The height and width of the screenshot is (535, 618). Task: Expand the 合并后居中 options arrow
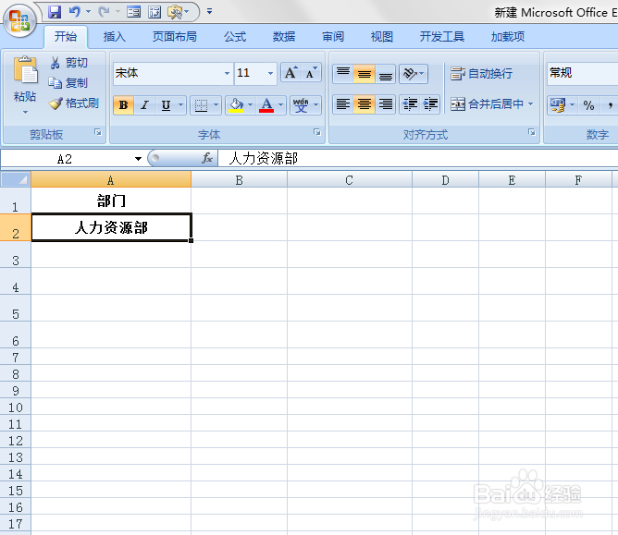530,103
